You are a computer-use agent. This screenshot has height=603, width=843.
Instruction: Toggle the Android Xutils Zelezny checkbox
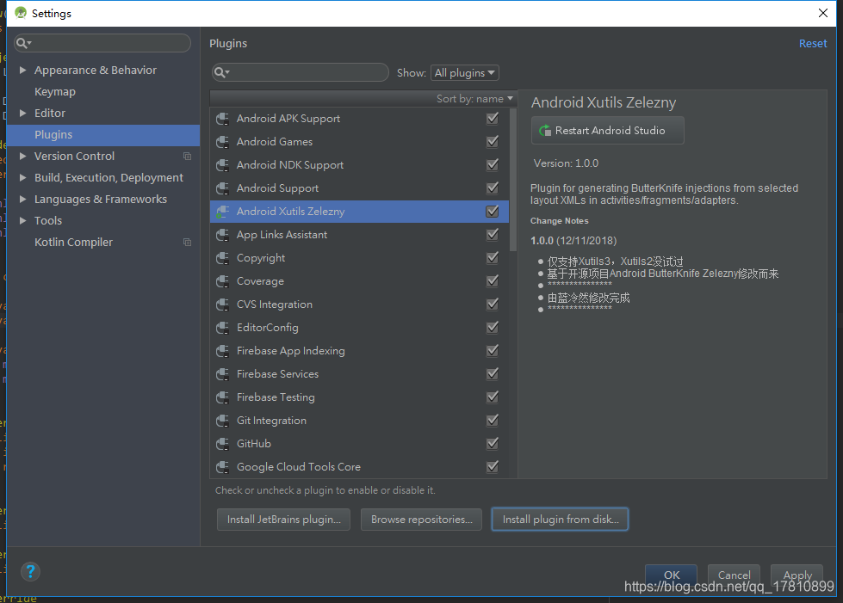coord(492,211)
